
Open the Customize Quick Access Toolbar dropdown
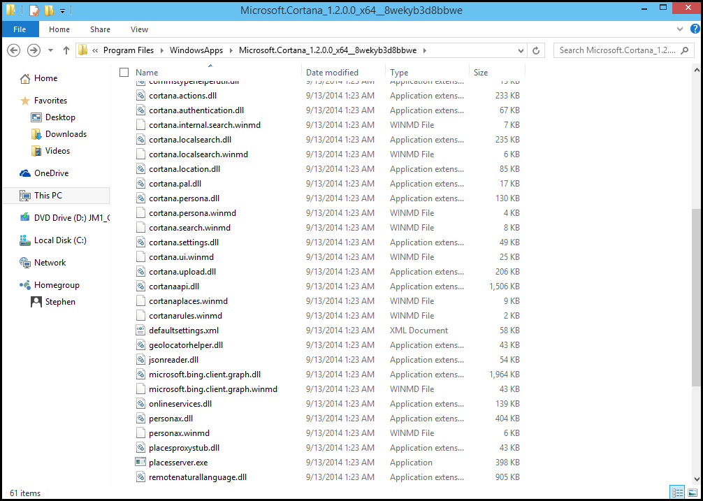click(x=62, y=10)
